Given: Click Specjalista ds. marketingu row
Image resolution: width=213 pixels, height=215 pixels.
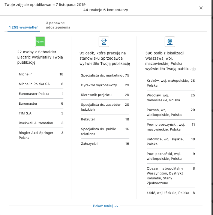Looking at the screenshot, I should click(x=105, y=75).
